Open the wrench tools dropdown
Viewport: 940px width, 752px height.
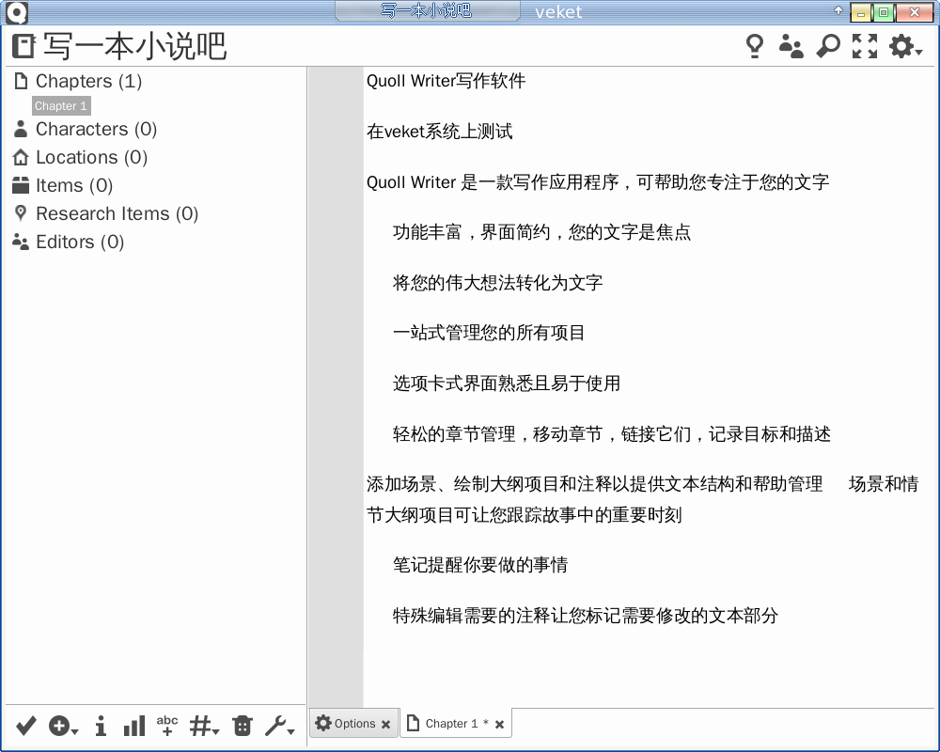(x=279, y=726)
